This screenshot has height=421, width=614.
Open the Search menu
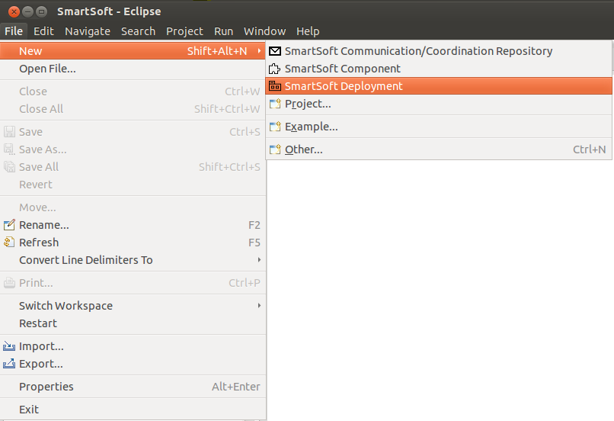click(138, 31)
